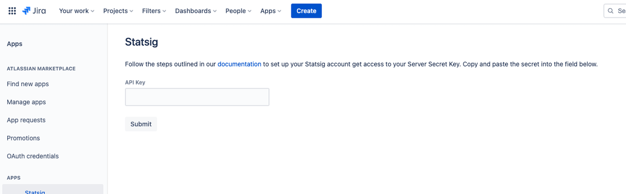Click the search box in top bar
This screenshot has width=626, height=194.
tap(615, 11)
